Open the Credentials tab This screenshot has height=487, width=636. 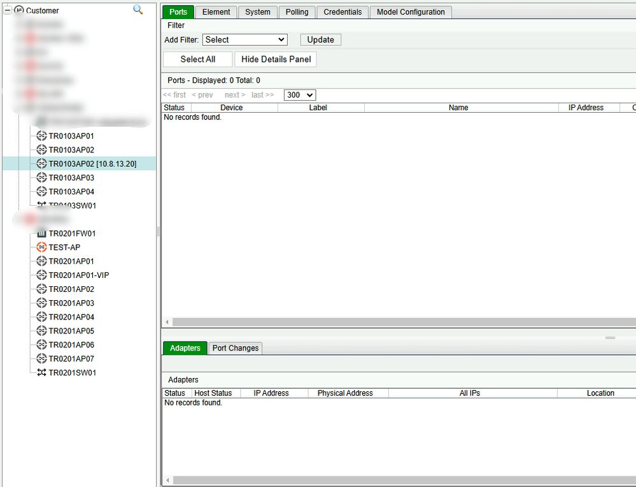coord(343,12)
